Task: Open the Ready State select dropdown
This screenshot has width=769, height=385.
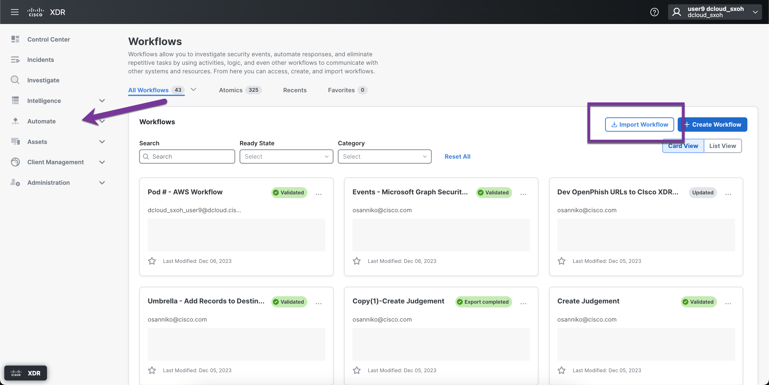Action: (286, 157)
